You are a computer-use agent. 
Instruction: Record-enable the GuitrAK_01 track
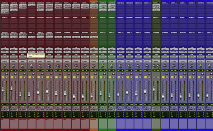pos(140,74)
